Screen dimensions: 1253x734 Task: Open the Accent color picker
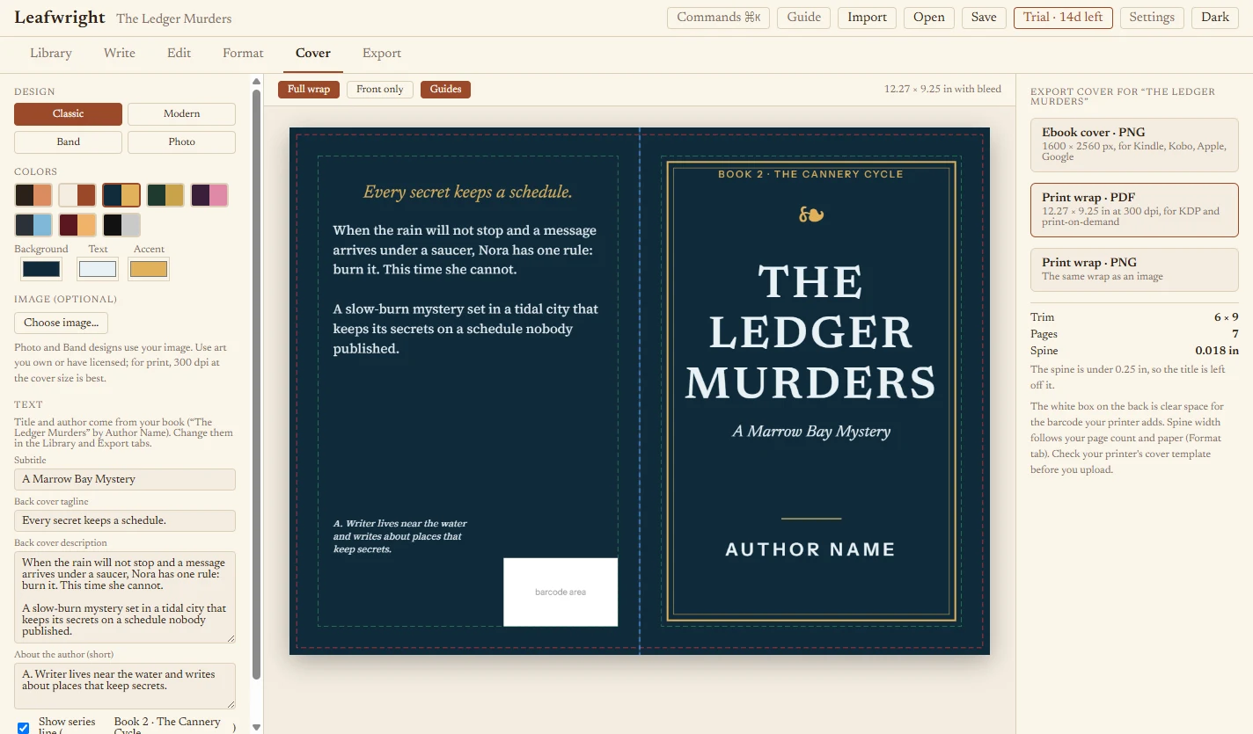[x=149, y=269]
